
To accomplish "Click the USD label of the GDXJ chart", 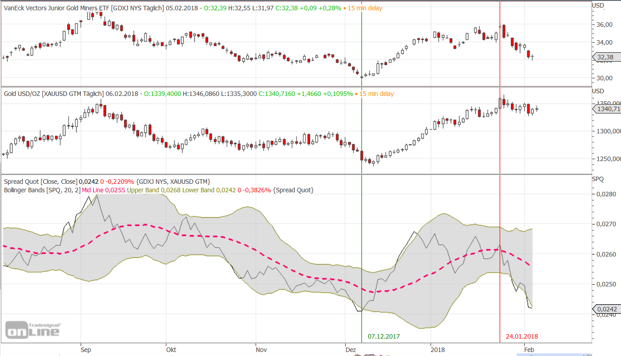I will 598,5.
